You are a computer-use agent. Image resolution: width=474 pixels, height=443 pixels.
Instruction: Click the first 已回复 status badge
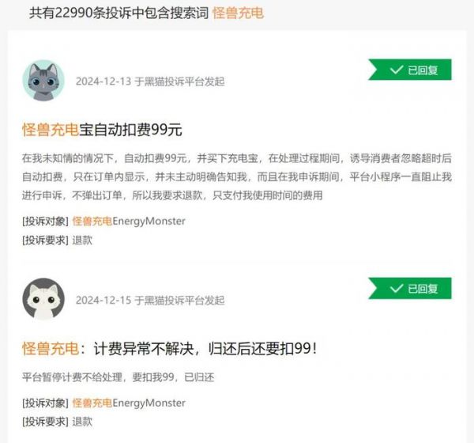pos(409,70)
